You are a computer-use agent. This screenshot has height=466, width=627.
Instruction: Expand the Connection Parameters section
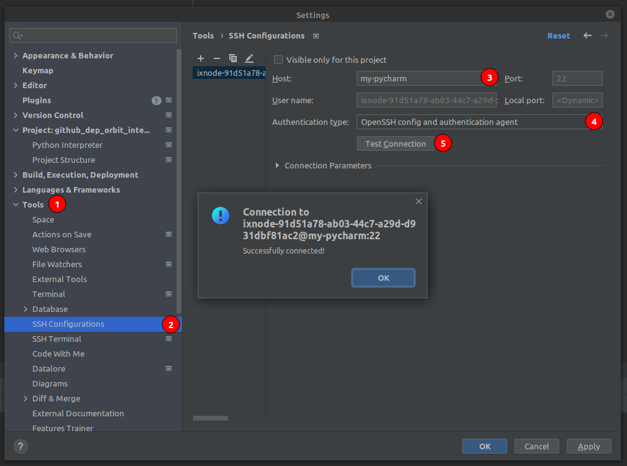[278, 165]
